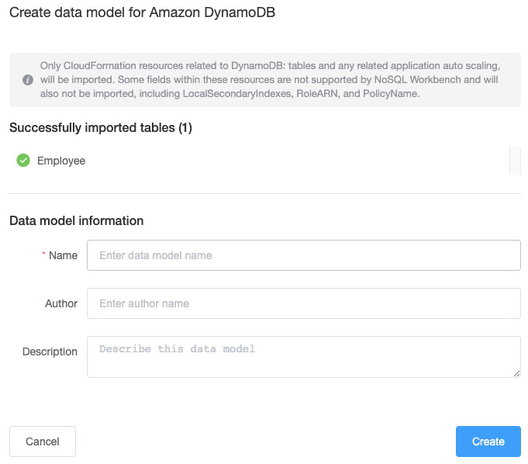The image size is (528, 464).
Task: Focus the Author name input field
Action: 303,303
